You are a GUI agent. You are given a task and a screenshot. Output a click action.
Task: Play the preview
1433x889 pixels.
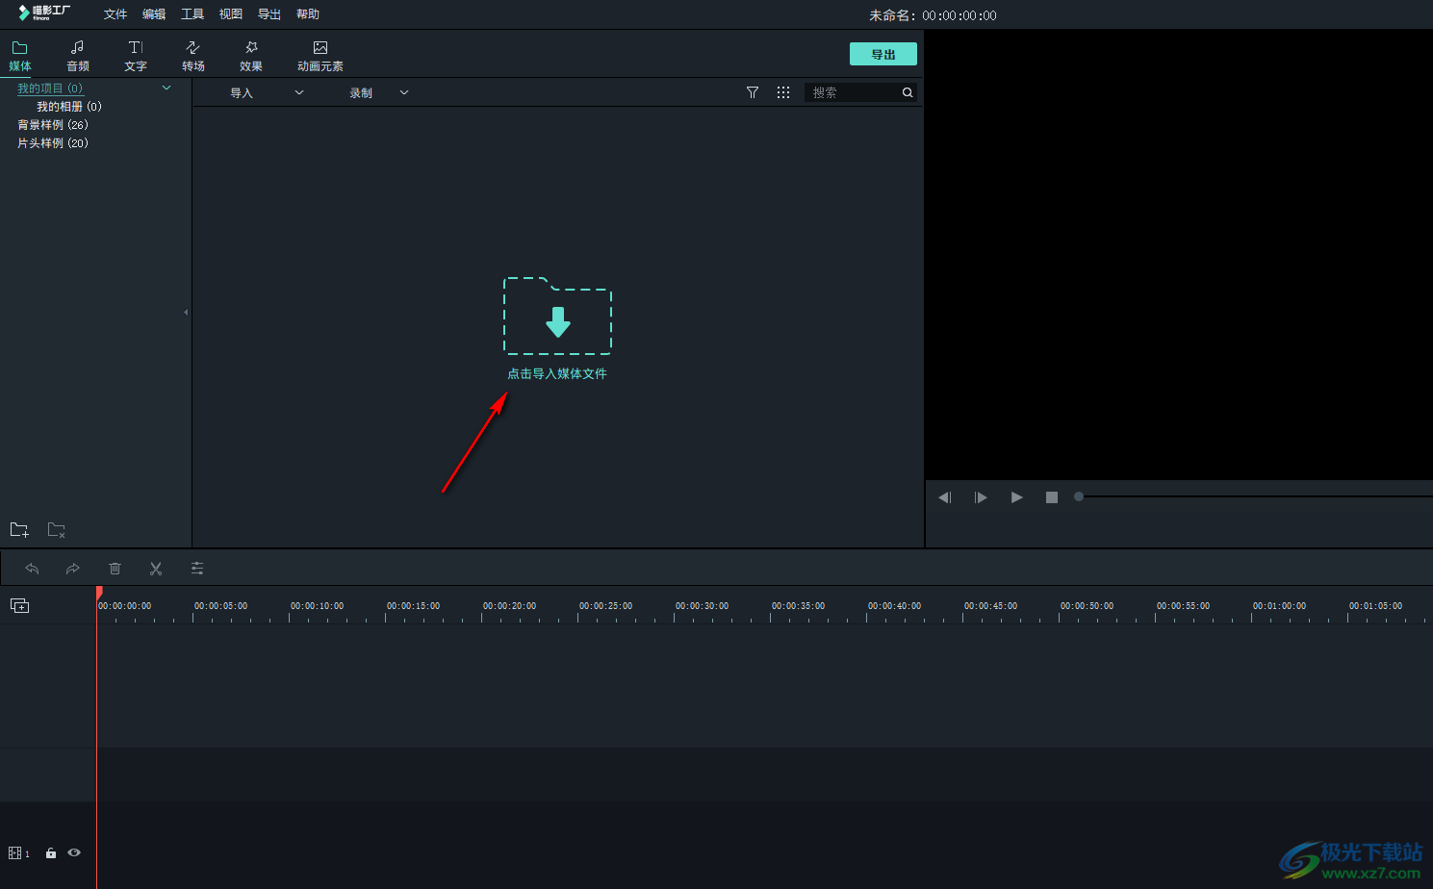click(1016, 497)
